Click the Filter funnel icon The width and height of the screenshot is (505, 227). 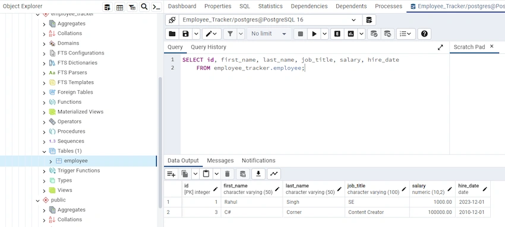click(x=230, y=34)
